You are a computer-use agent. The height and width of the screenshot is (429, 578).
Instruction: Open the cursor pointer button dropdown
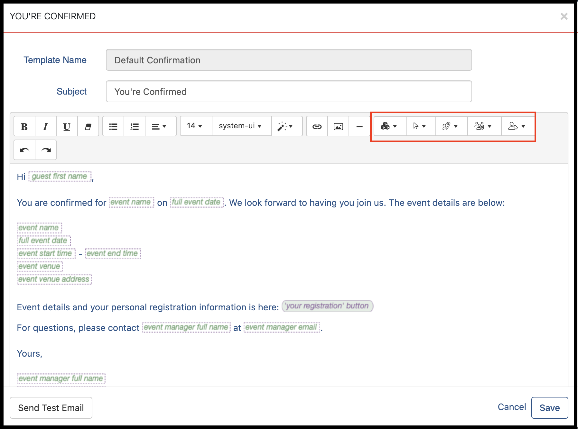pyautogui.click(x=421, y=126)
